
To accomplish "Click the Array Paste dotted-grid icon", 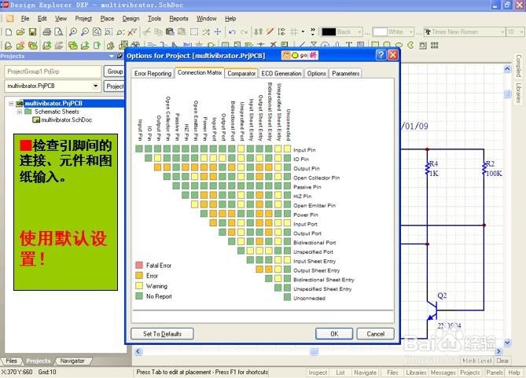I will pos(435,45).
